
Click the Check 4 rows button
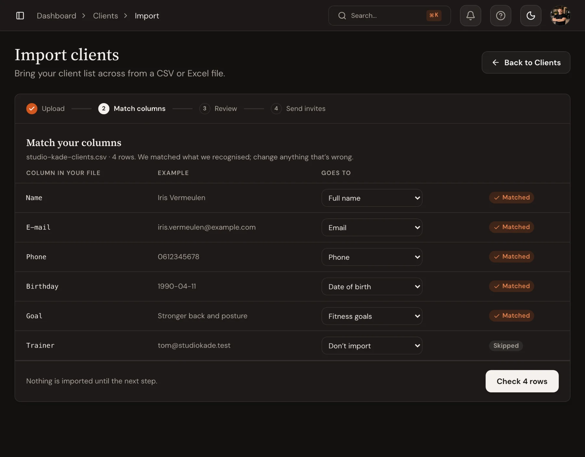coord(522,381)
